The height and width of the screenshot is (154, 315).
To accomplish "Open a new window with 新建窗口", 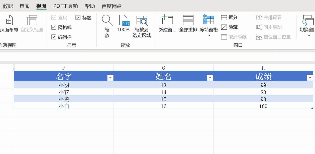I will tap(167, 20).
